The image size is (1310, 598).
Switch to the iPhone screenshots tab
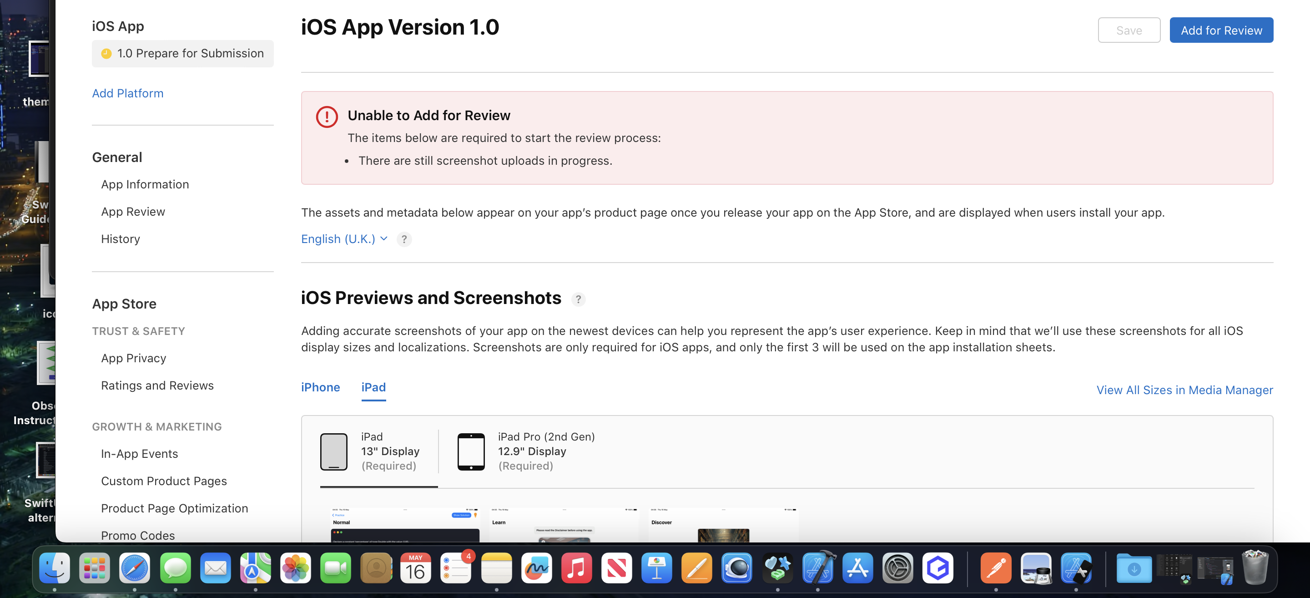pos(320,387)
